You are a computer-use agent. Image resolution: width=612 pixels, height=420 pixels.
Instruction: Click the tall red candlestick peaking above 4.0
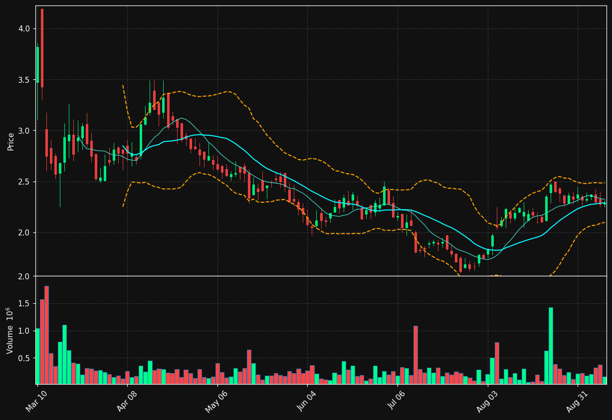tap(42, 48)
